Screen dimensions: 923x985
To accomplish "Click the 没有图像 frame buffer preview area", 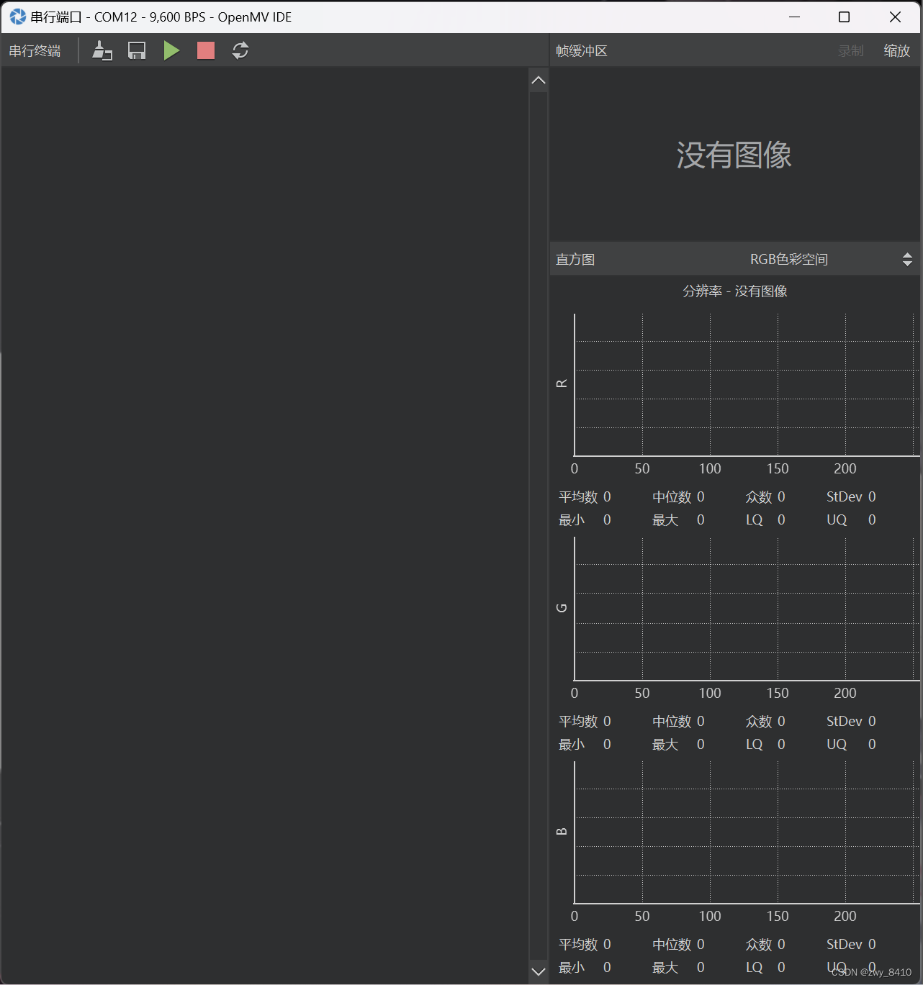I will 734,155.
